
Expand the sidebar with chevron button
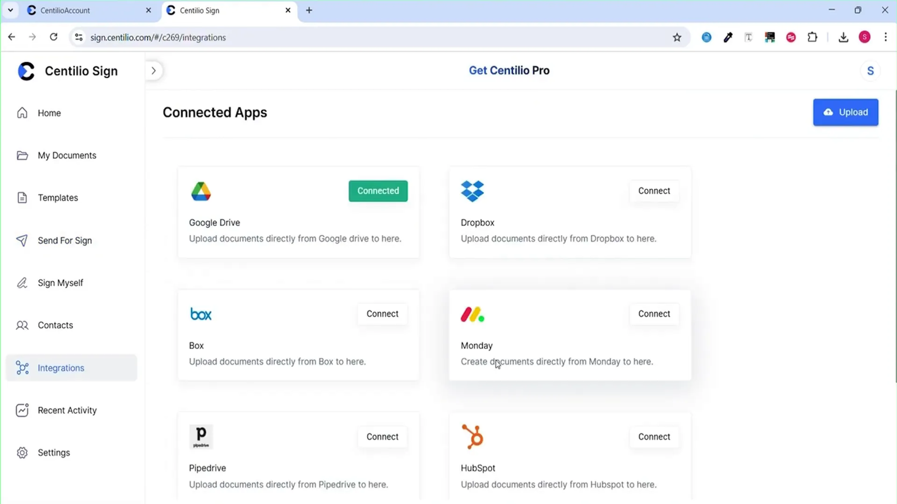coord(154,71)
